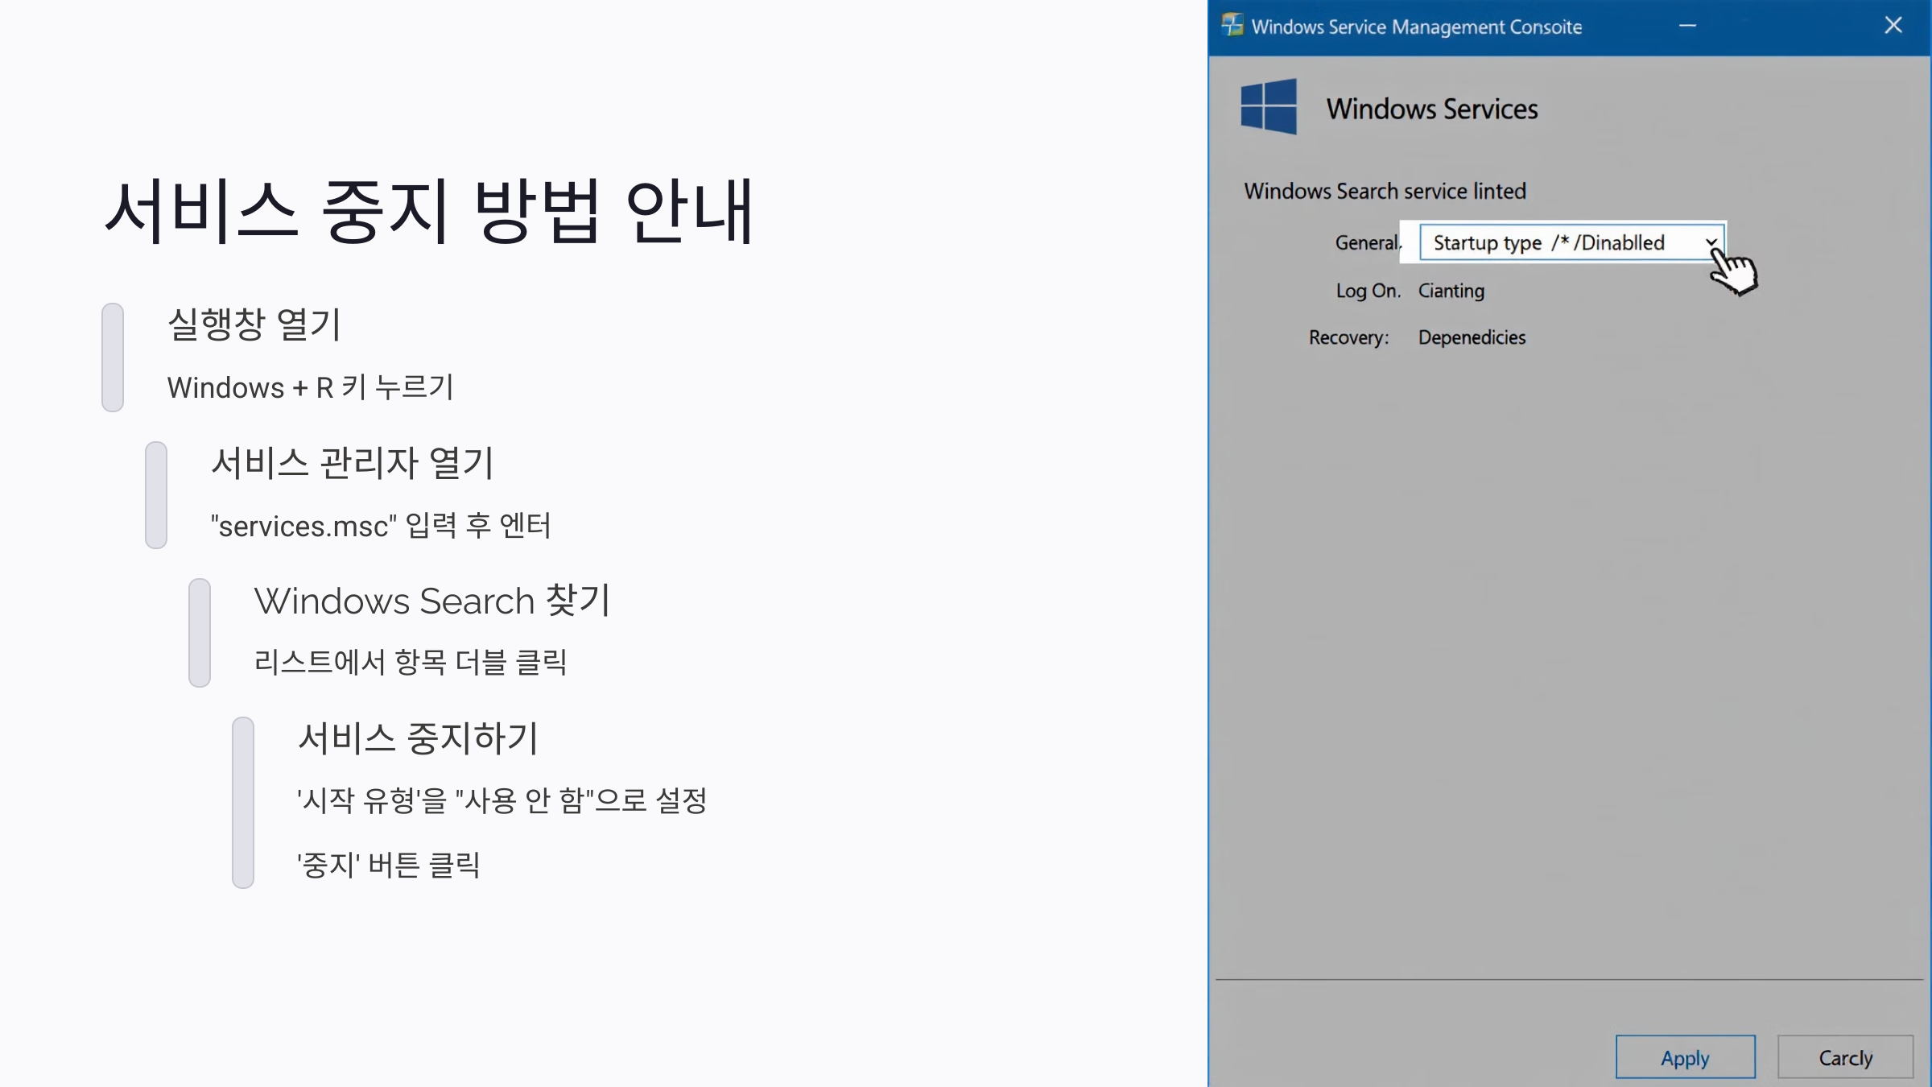Click the Windows Search 찾기 step heading
The width and height of the screenshot is (1932, 1087).
(x=432, y=601)
